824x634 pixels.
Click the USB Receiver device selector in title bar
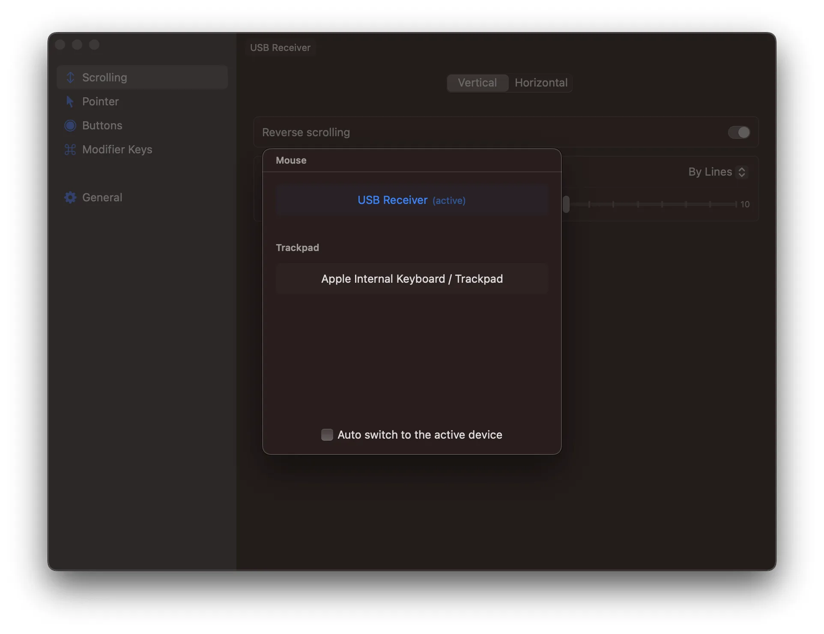click(281, 48)
